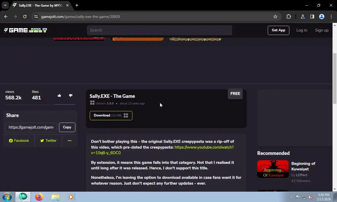Click the network tray icon
This screenshot has width=337, height=202.
tap(304, 197)
